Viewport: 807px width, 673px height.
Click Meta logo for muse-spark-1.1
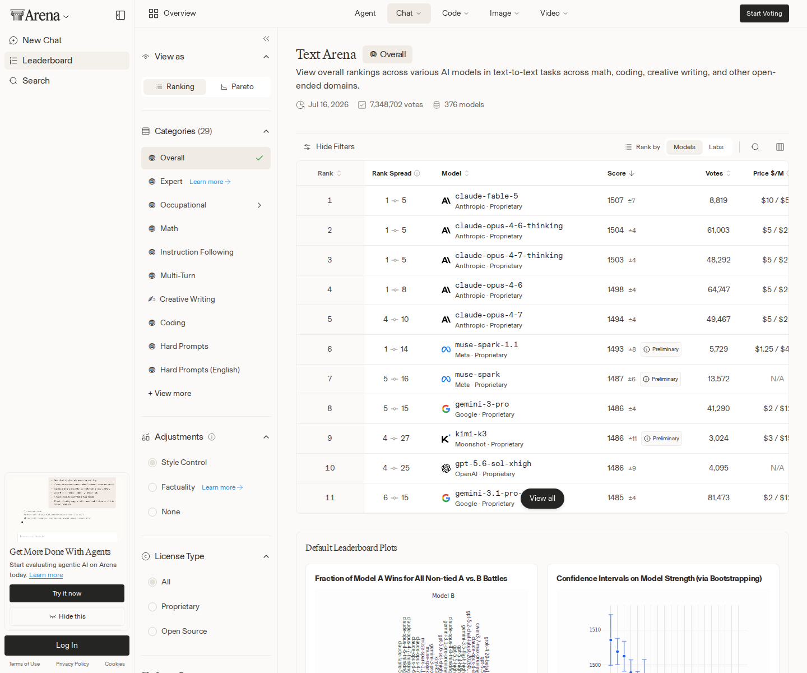pyautogui.click(x=446, y=349)
